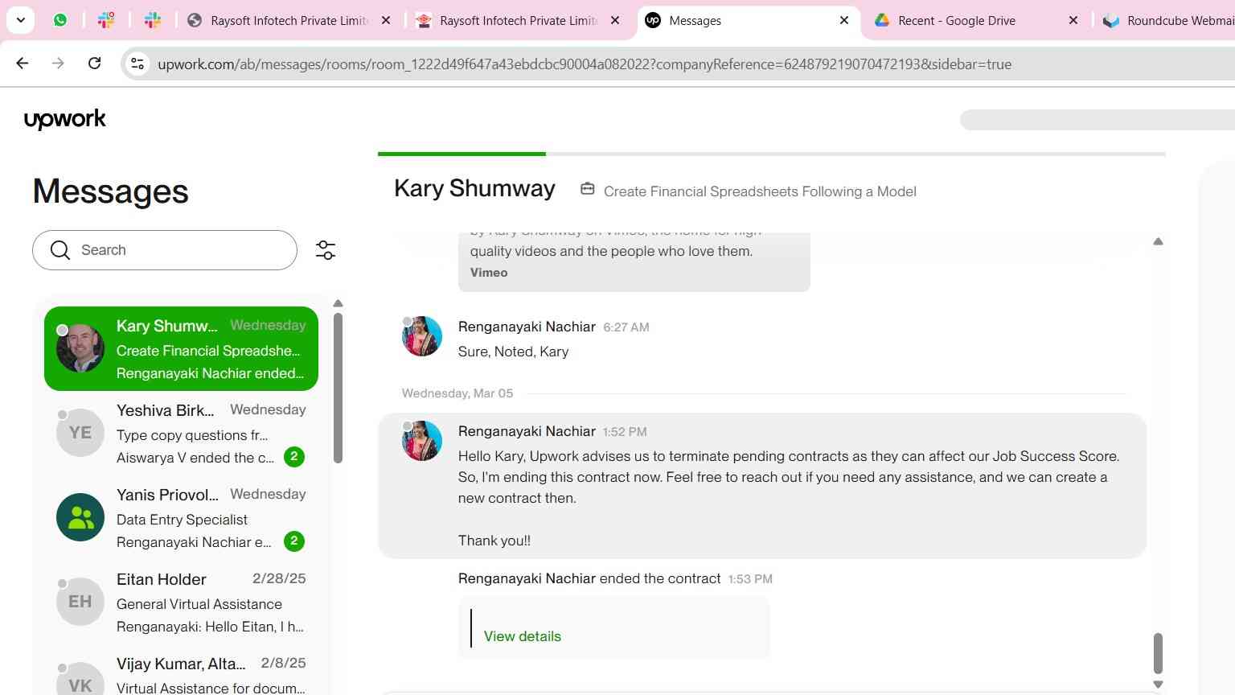
Task: Click conversation list scroll up arrow
Action: (338, 303)
